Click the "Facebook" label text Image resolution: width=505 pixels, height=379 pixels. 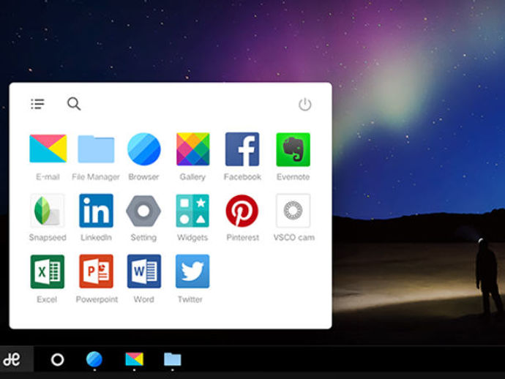[x=242, y=177]
